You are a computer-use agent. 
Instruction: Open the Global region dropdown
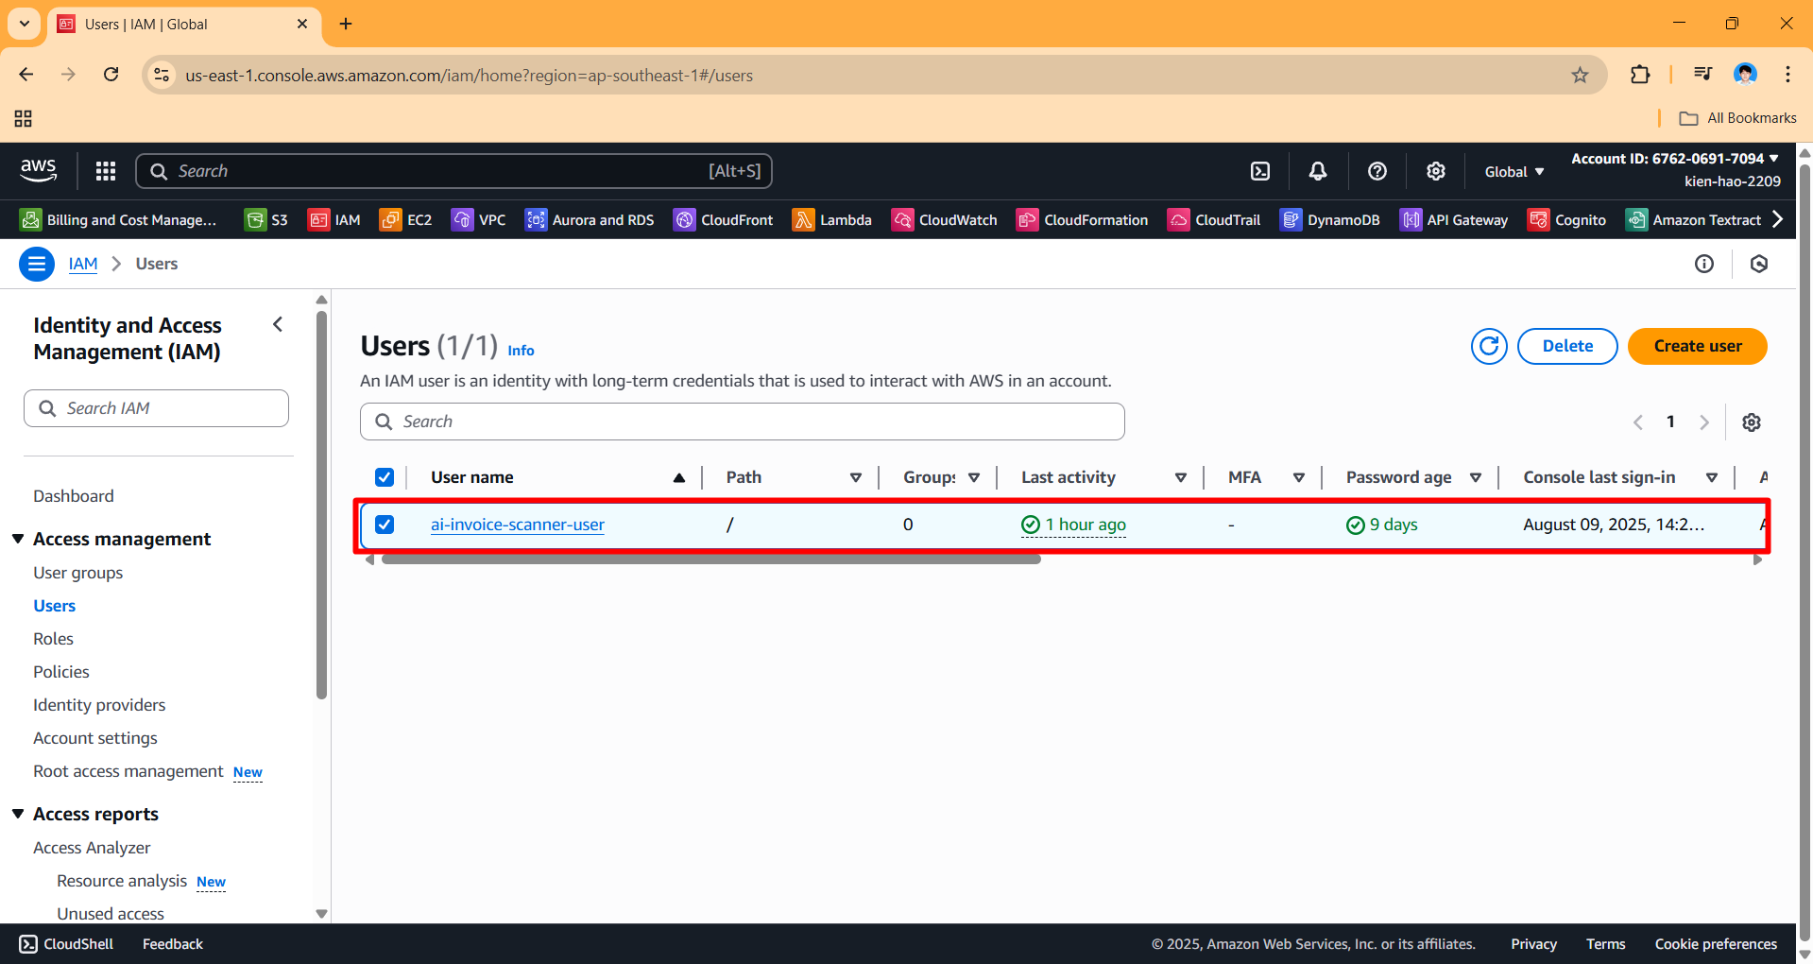[x=1513, y=171]
